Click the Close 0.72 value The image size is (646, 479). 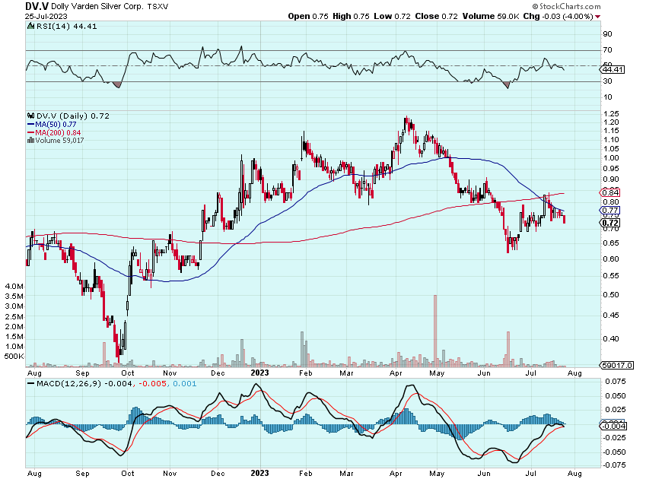(x=436, y=17)
